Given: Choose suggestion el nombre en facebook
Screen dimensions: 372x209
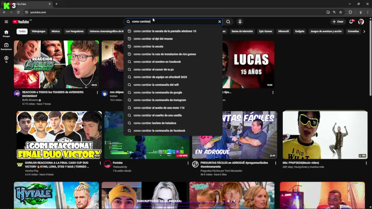Looking at the screenshot, I should click(x=173, y=62).
